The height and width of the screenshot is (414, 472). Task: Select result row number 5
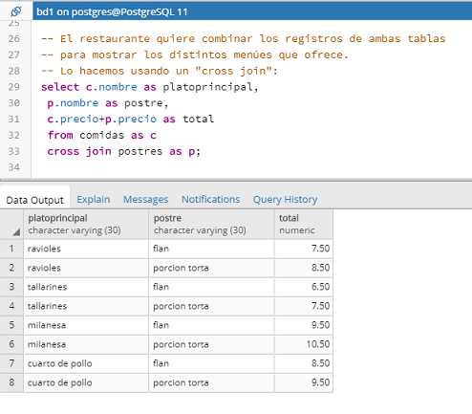point(11,325)
